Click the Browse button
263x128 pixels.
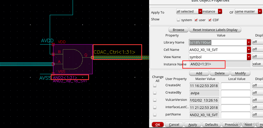(x=178, y=30)
